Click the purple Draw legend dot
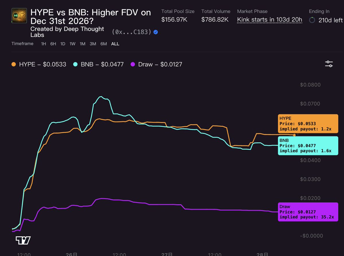 coord(133,64)
